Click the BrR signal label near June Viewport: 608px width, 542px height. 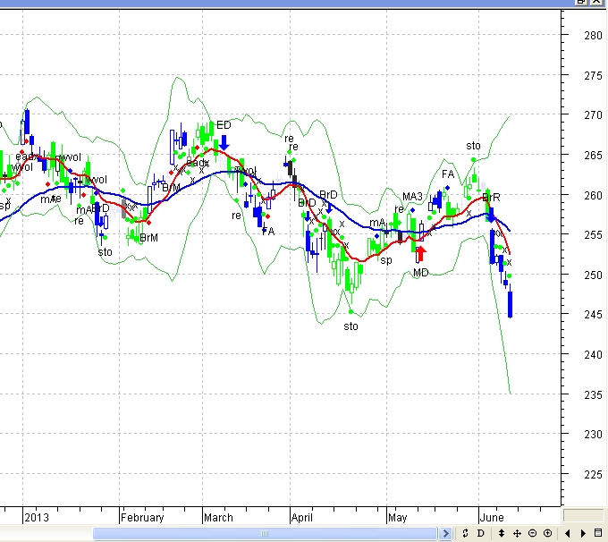[x=491, y=198]
